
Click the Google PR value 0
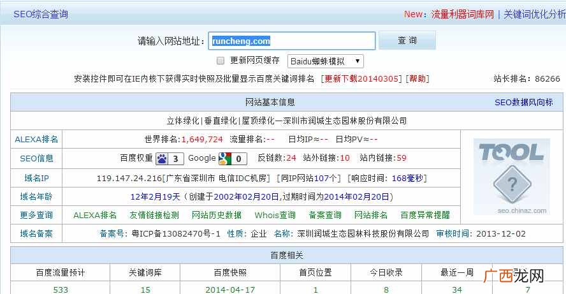(238, 159)
